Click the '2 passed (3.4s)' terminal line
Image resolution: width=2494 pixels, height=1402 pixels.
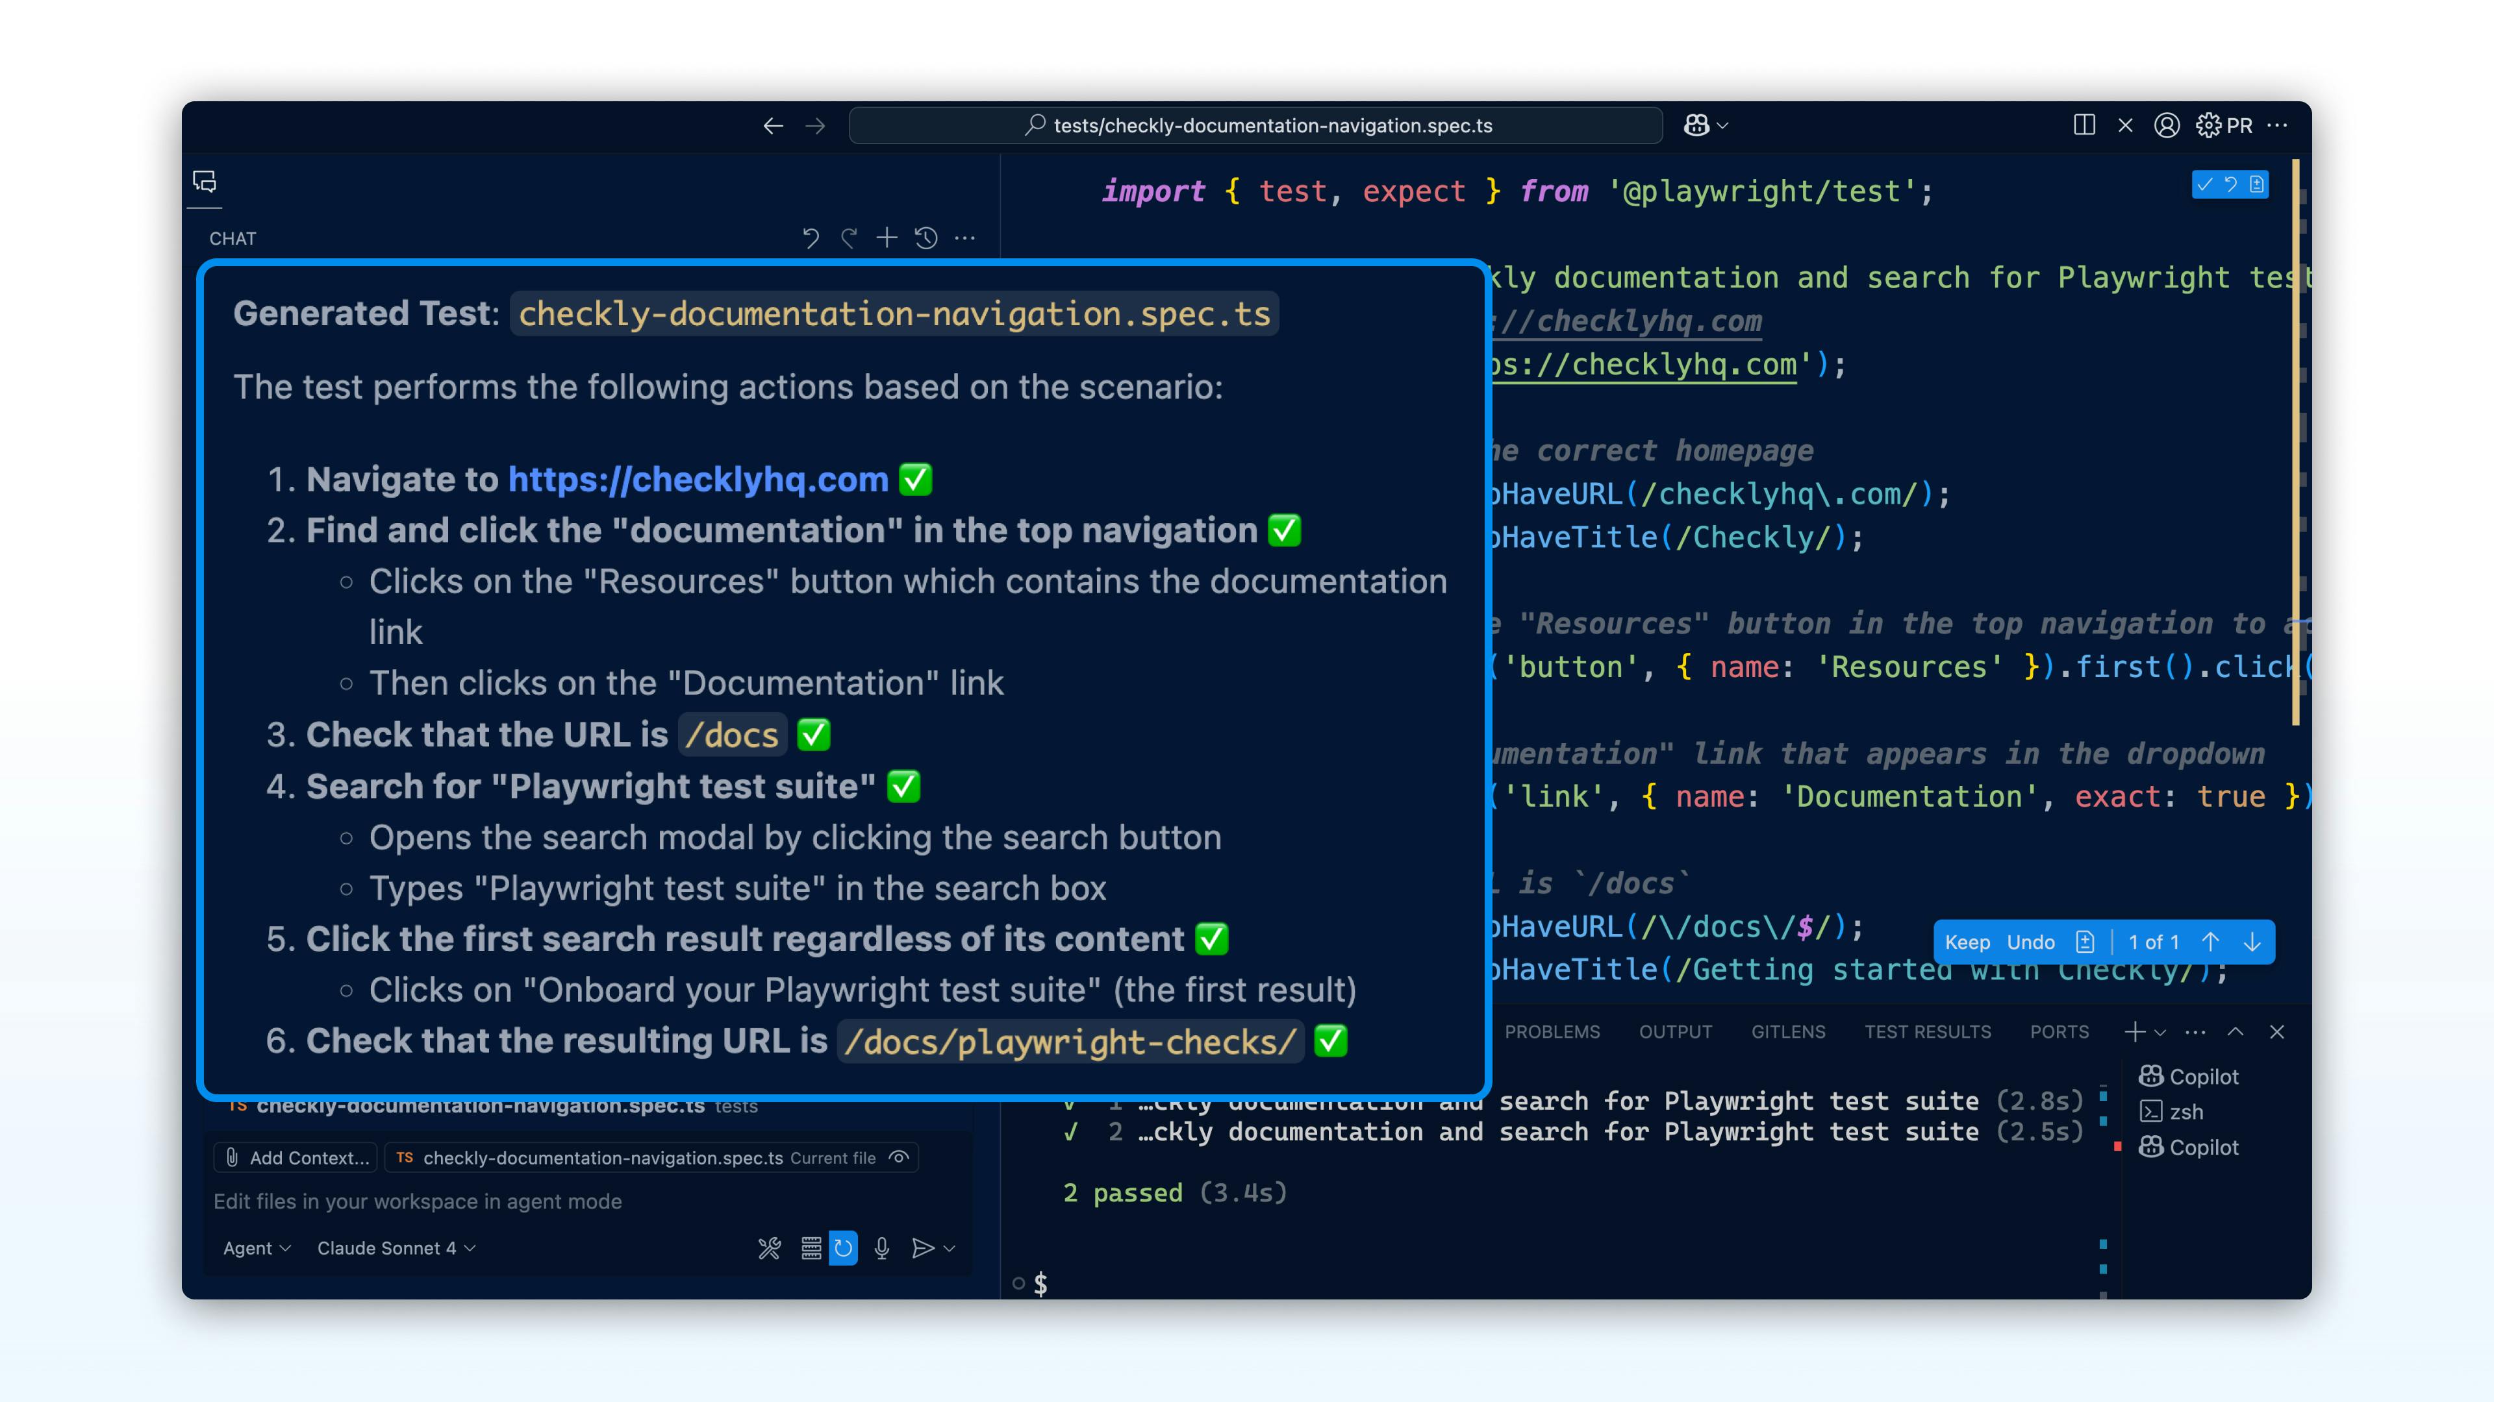click(1176, 1193)
